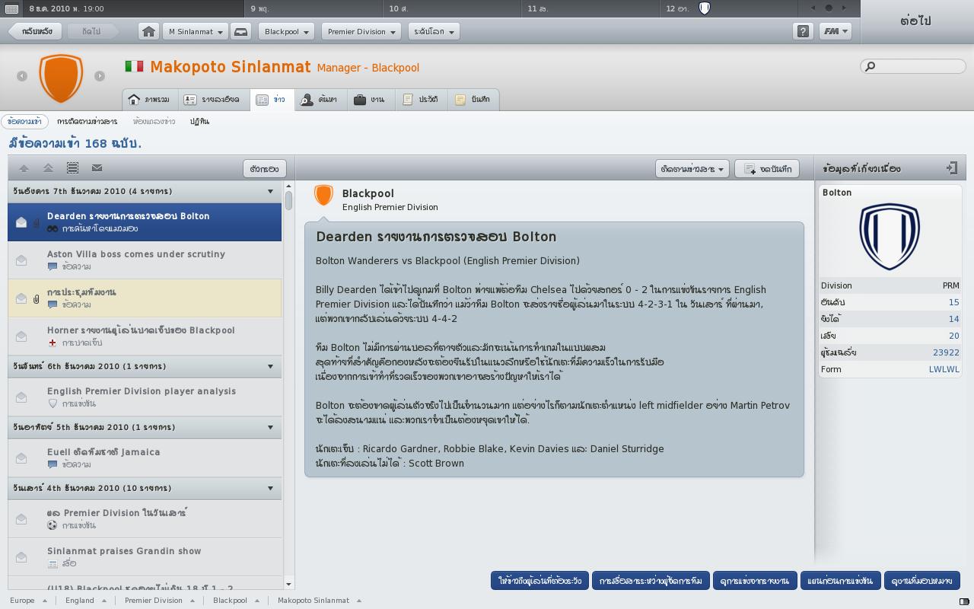Click the double up arrow in inbox toolbar

tap(48, 168)
